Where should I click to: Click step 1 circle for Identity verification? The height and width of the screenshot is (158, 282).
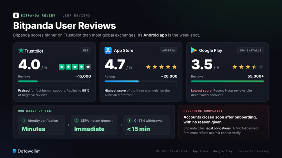coord(24,121)
